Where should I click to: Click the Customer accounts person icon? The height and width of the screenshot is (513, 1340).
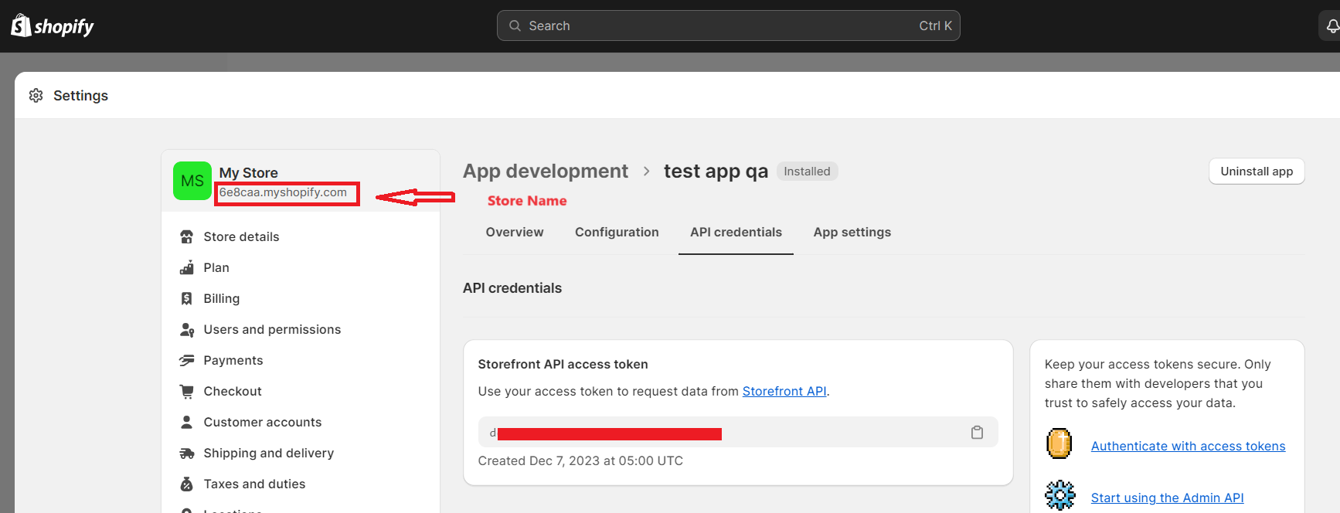coord(186,422)
